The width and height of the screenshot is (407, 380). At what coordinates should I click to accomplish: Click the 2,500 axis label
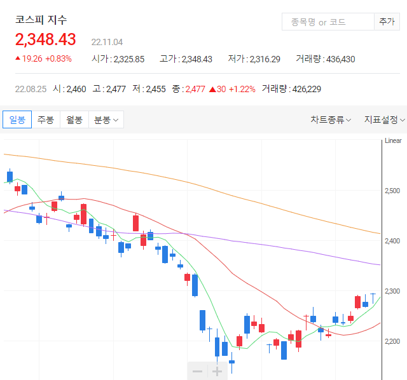click(392, 191)
